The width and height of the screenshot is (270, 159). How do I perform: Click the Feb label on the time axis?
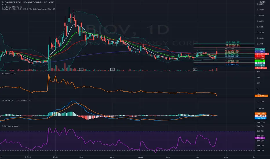(x=55, y=157)
